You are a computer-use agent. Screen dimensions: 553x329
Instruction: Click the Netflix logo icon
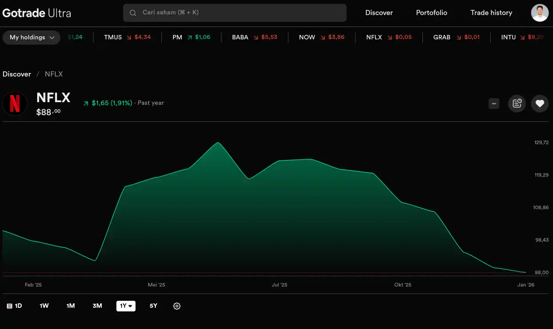click(x=15, y=103)
